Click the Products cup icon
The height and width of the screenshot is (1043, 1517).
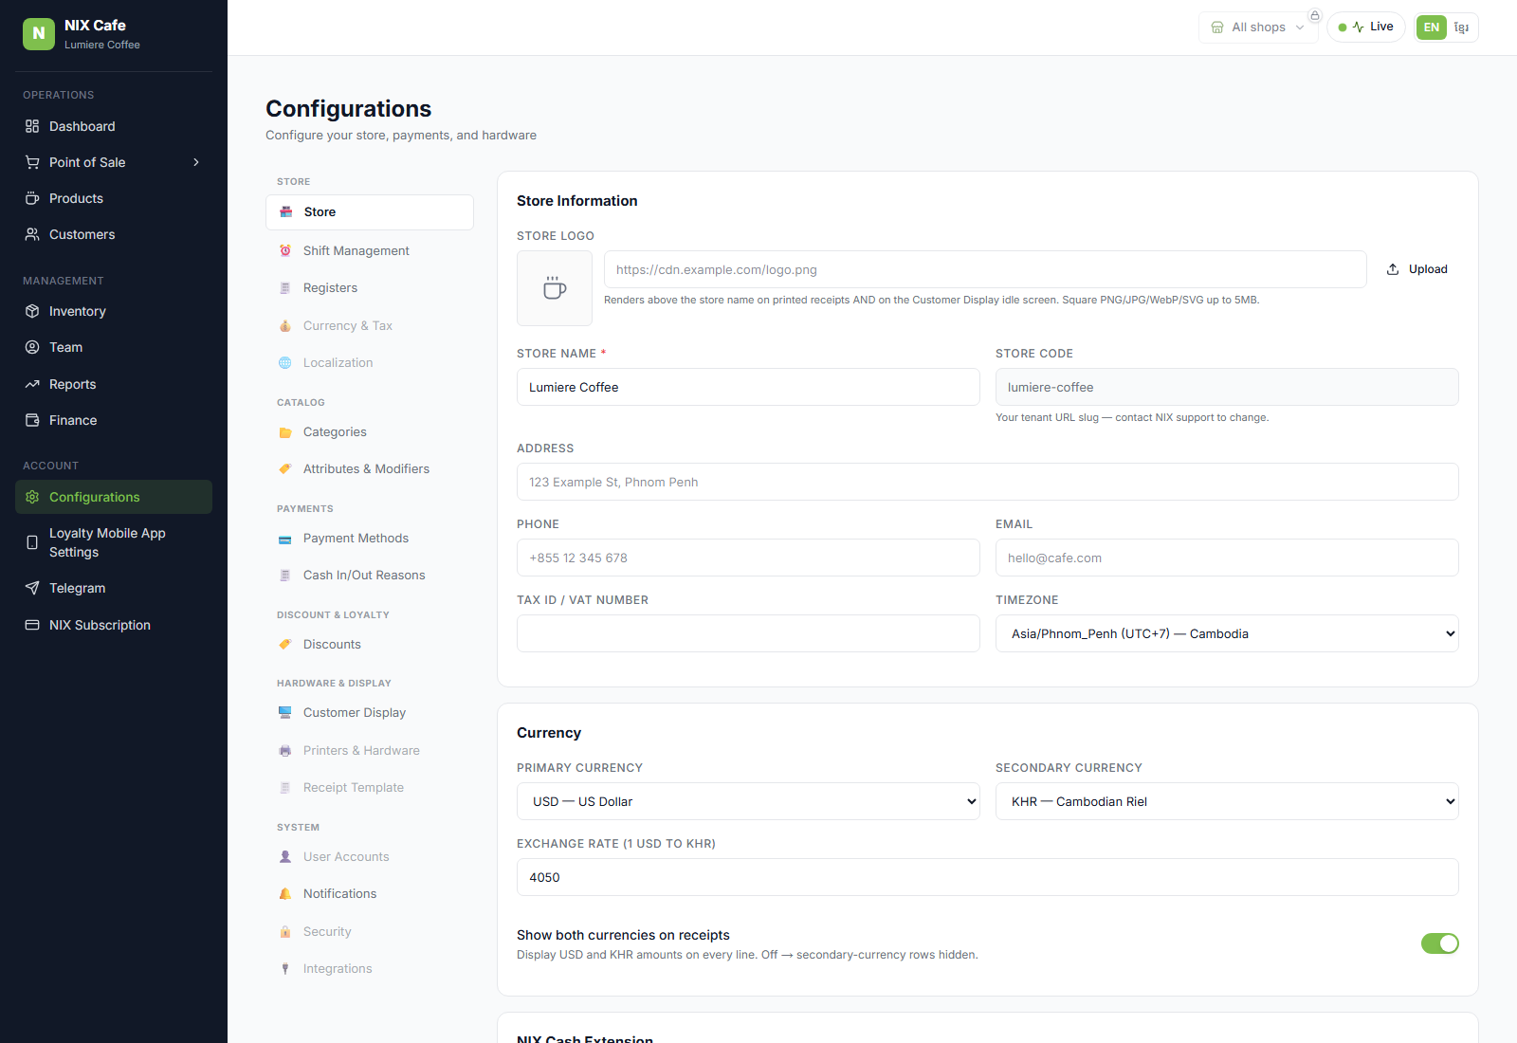(x=32, y=198)
